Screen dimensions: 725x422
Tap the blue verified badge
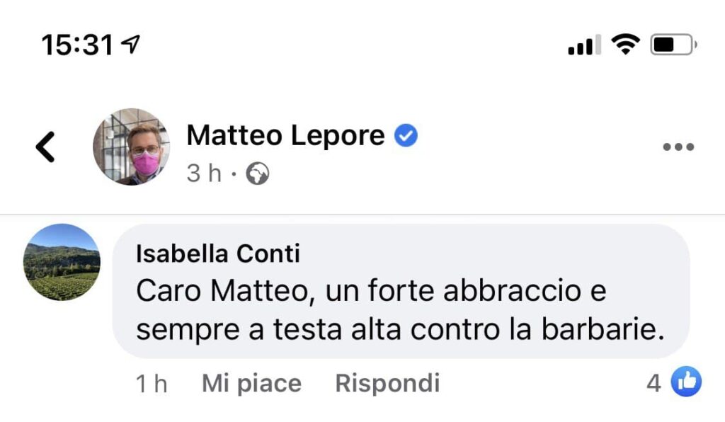[x=406, y=135]
